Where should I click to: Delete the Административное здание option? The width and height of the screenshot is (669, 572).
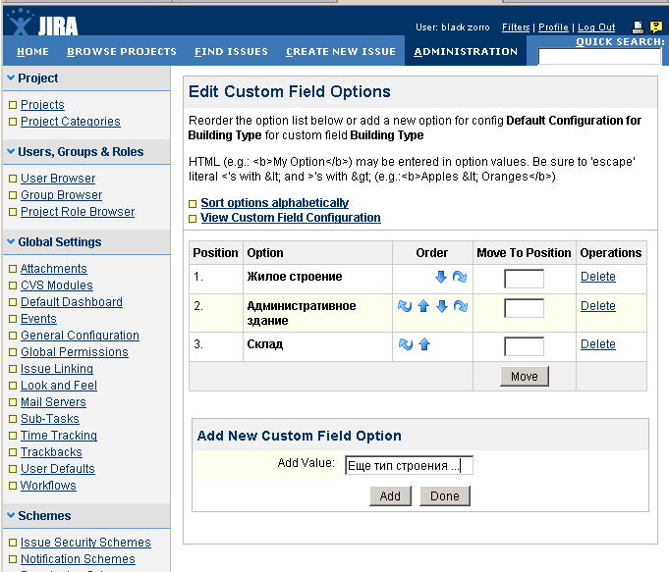pos(597,306)
